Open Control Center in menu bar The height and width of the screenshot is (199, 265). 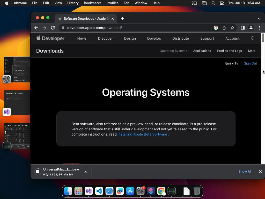pyautogui.click(x=222, y=3)
